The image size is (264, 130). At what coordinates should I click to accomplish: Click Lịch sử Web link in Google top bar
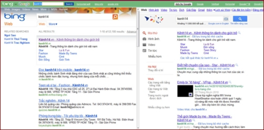coord(222,10)
